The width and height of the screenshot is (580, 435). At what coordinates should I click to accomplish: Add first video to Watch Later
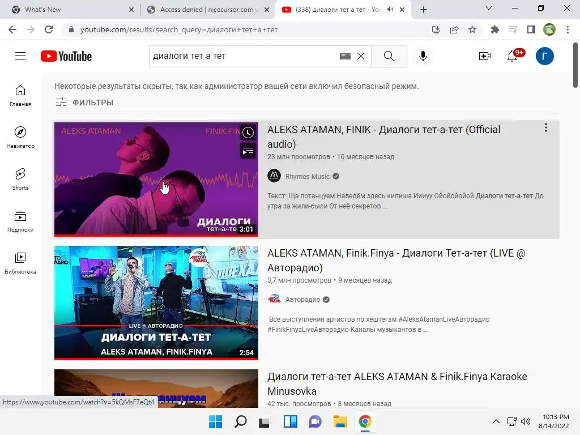[248, 133]
